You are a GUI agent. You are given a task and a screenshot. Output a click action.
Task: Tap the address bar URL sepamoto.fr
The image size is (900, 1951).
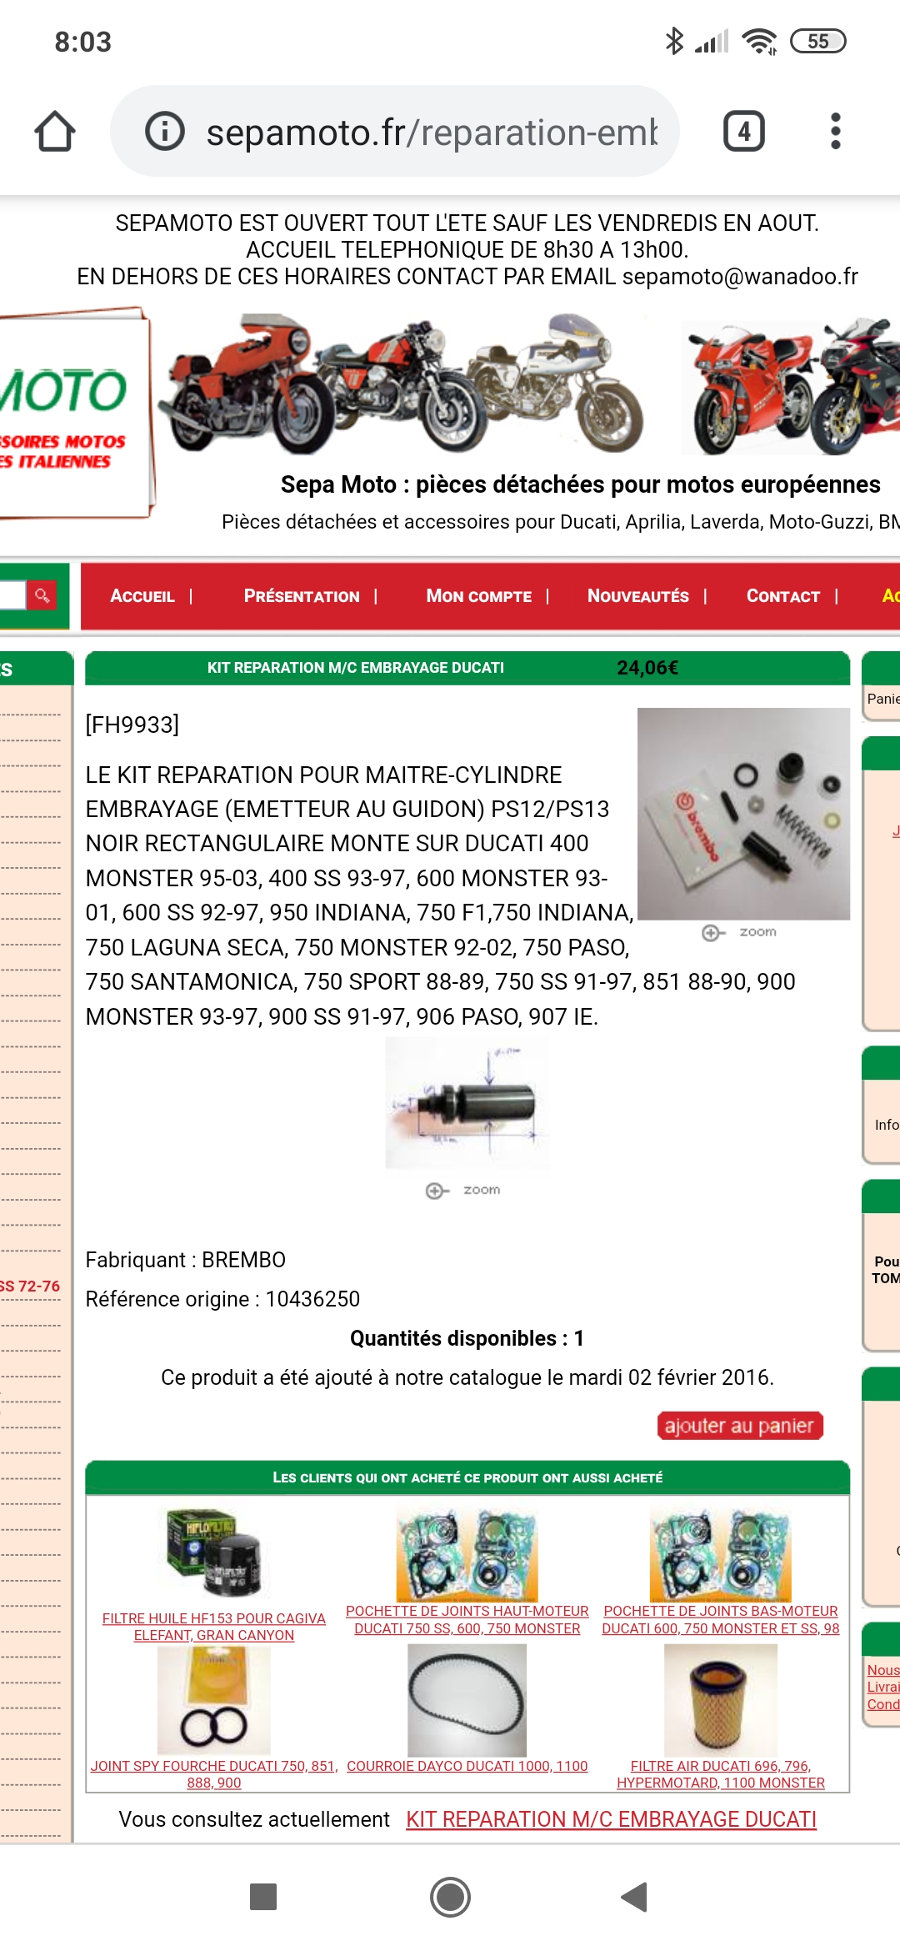click(x=432, y=133)
